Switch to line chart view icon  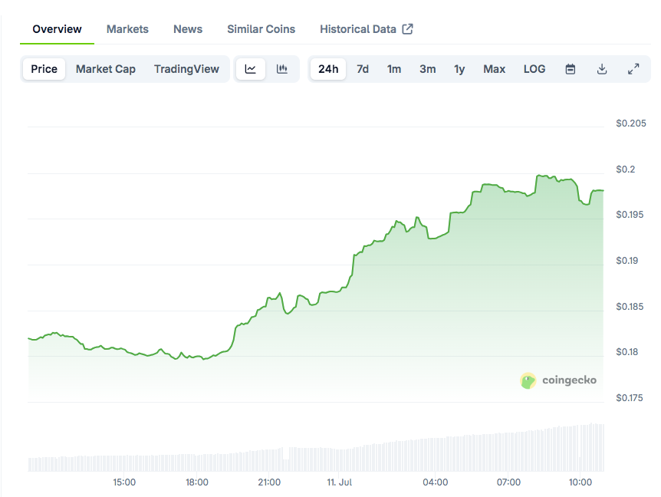(251, 69)
